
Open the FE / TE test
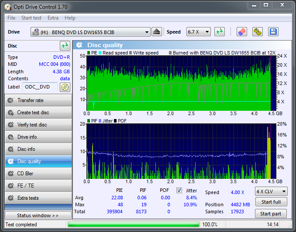click(38, 186)
